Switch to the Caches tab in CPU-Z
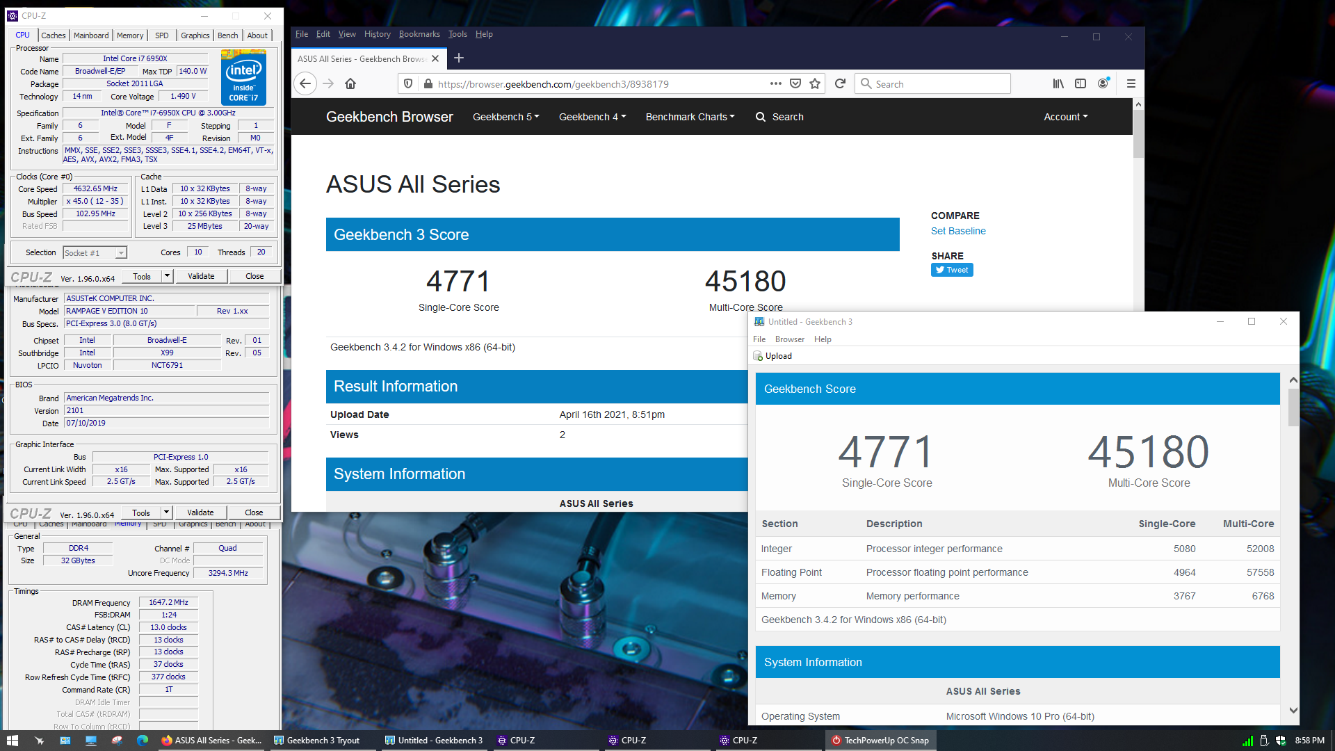This screenshot has height=751, width=1335. tap(54, 35)
